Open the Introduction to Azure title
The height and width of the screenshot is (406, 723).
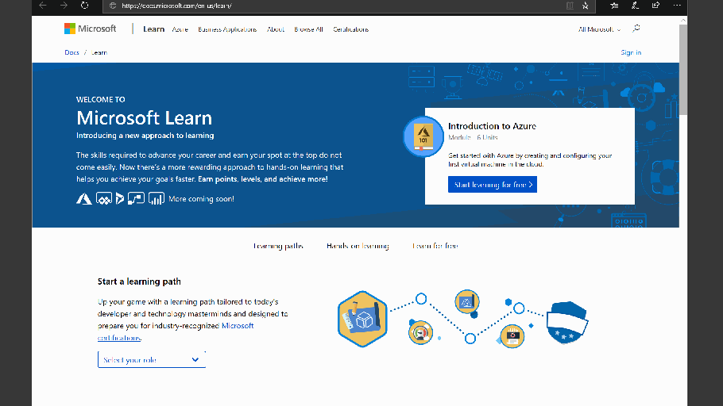492,126
